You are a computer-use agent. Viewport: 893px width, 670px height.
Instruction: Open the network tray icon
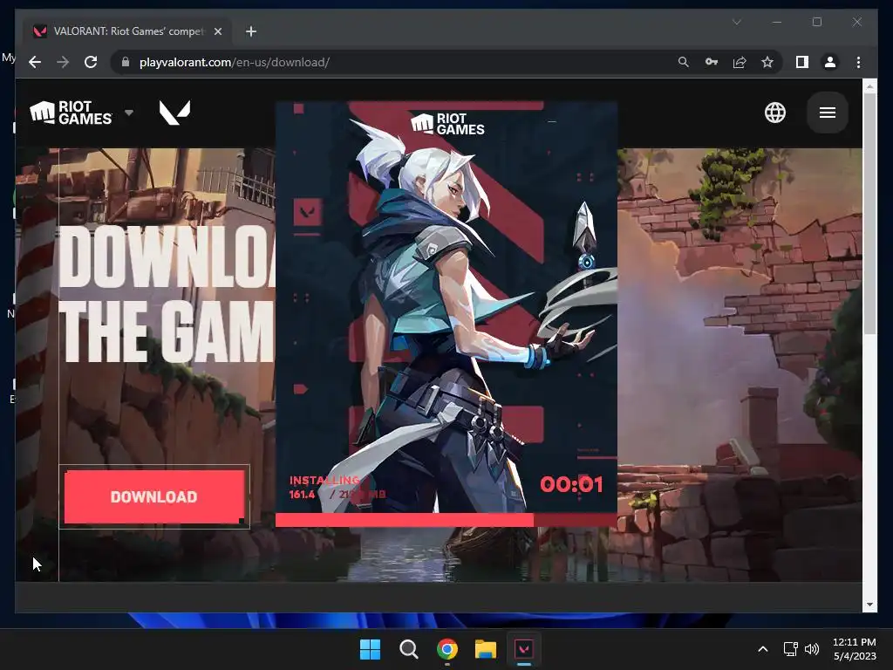tap(790, 649)
